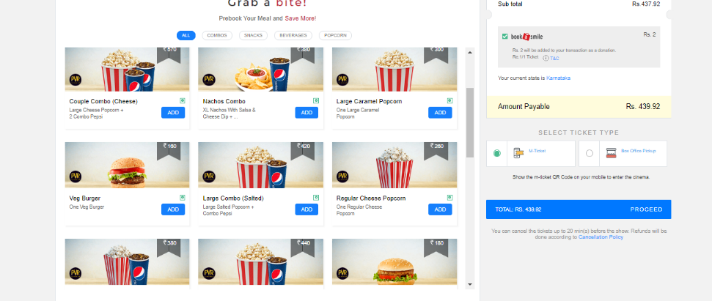Uncheck the BookASmile donation checkbox

[x=505, y=37]
